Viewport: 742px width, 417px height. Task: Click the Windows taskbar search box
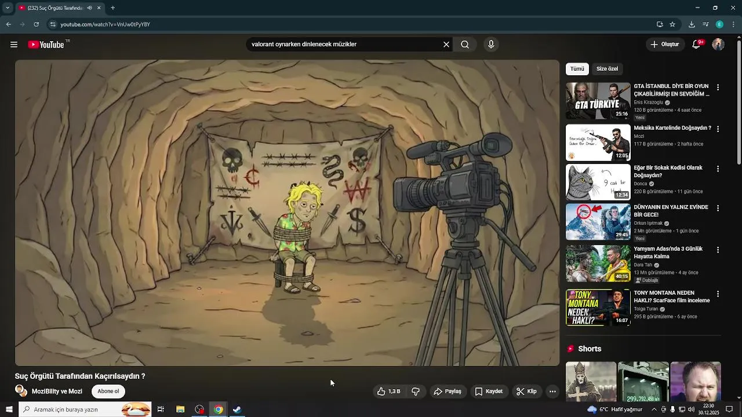click(x=85, y=409)
